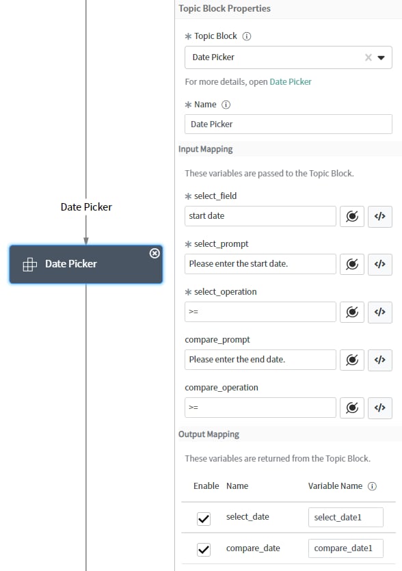Open the code editor for compare_operation

point(380,408)
